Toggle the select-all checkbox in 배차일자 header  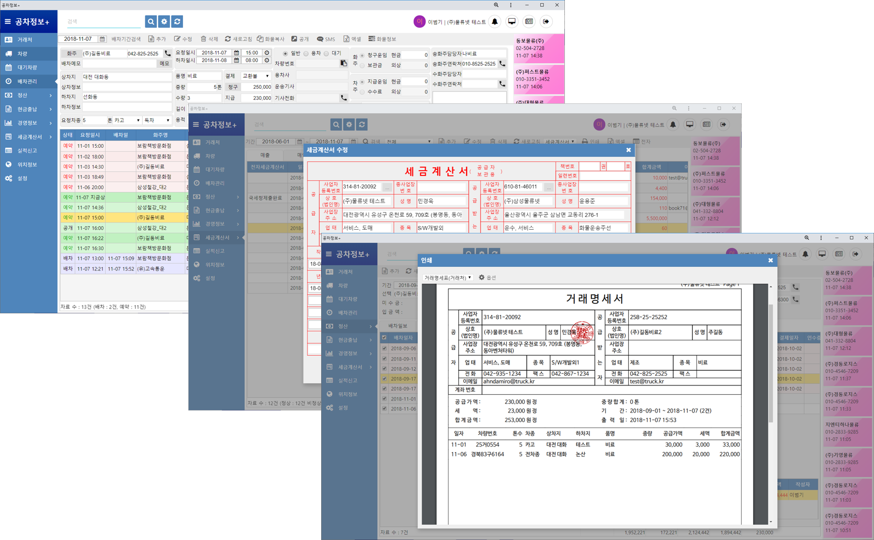[x=384, y=338]
